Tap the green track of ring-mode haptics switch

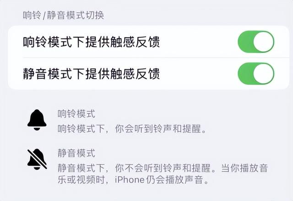coord(245,42)
